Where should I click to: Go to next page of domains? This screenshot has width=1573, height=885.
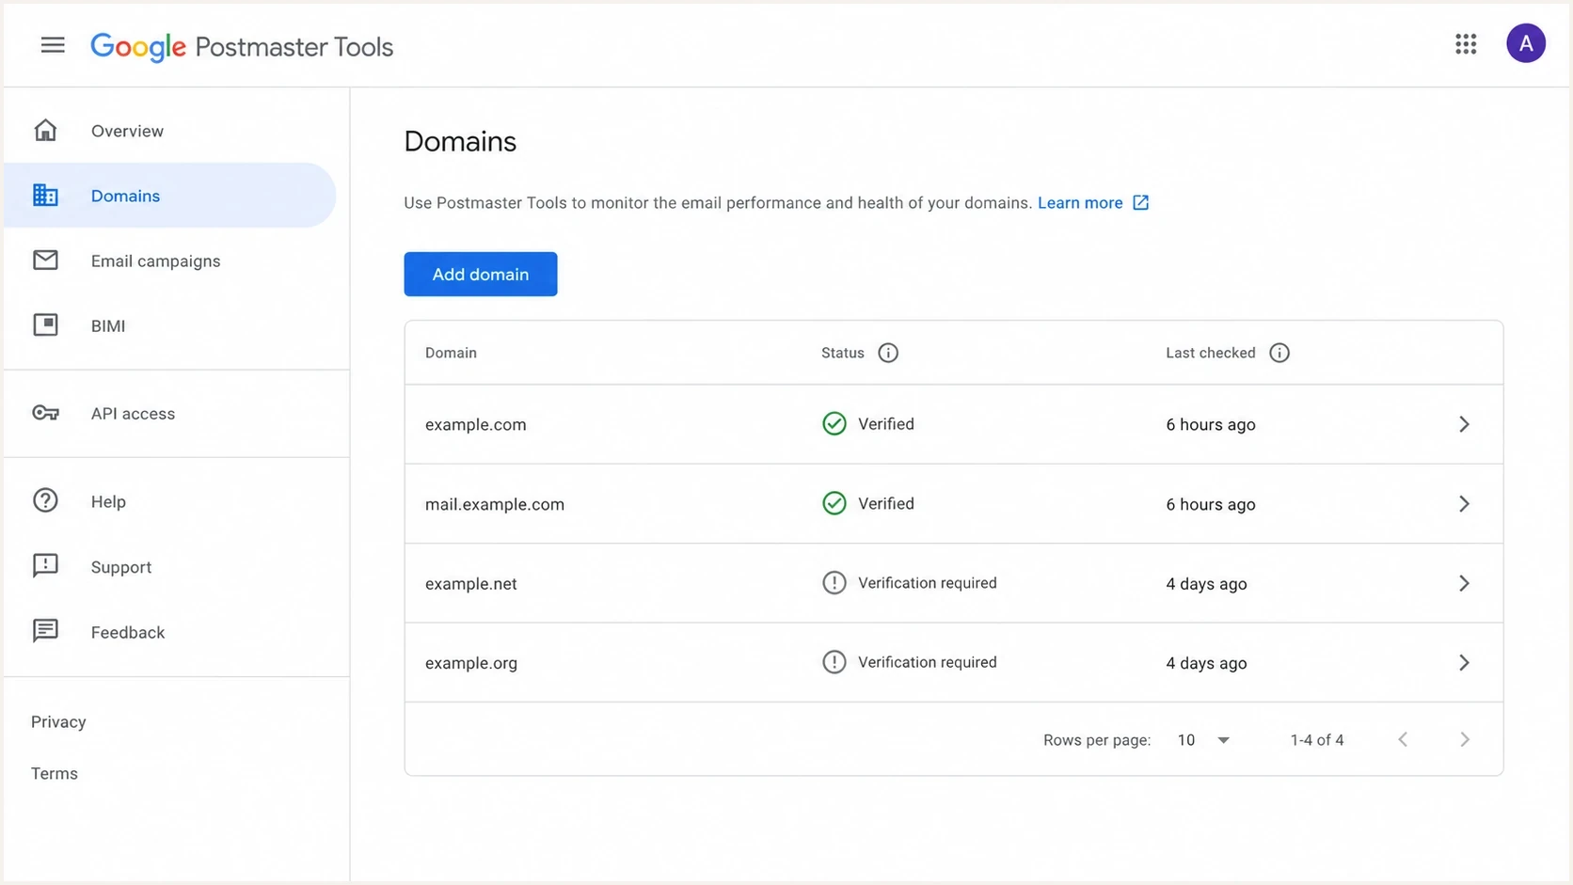coord(1465,739)
